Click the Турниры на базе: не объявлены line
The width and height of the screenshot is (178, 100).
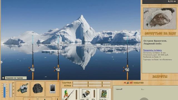click(x=157, y=59)
